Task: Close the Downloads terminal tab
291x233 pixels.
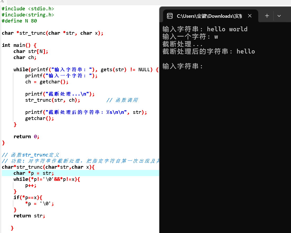Action: [x=250, y=16]
